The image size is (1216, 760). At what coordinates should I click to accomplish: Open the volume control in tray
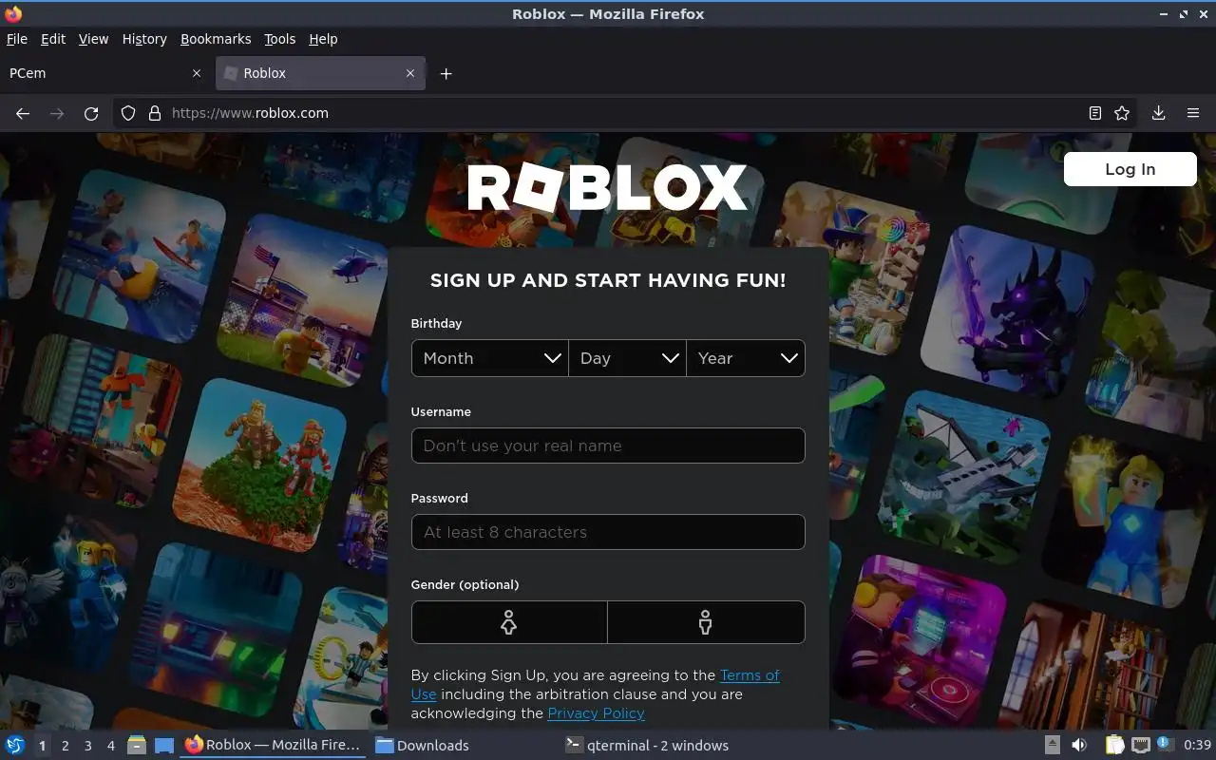1078,745
